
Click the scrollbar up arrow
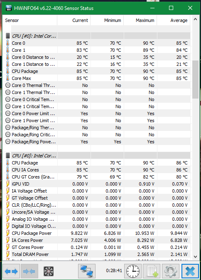[x=195, y=19]
